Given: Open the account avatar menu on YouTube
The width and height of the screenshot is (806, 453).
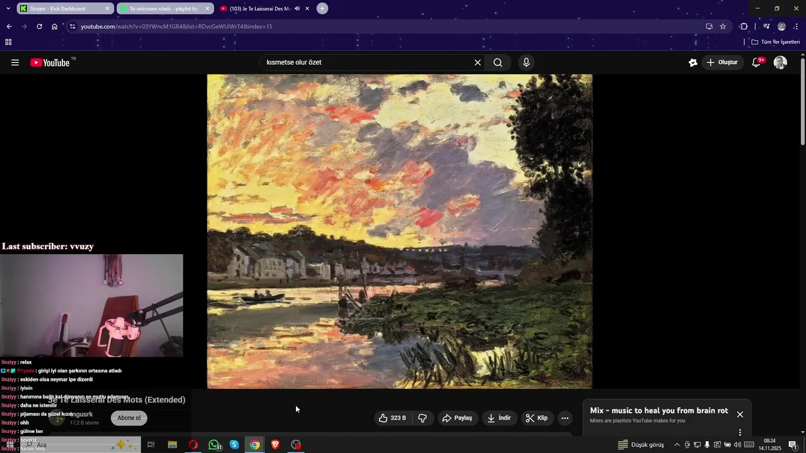Looking at the screenshot, I should (780, 62).
